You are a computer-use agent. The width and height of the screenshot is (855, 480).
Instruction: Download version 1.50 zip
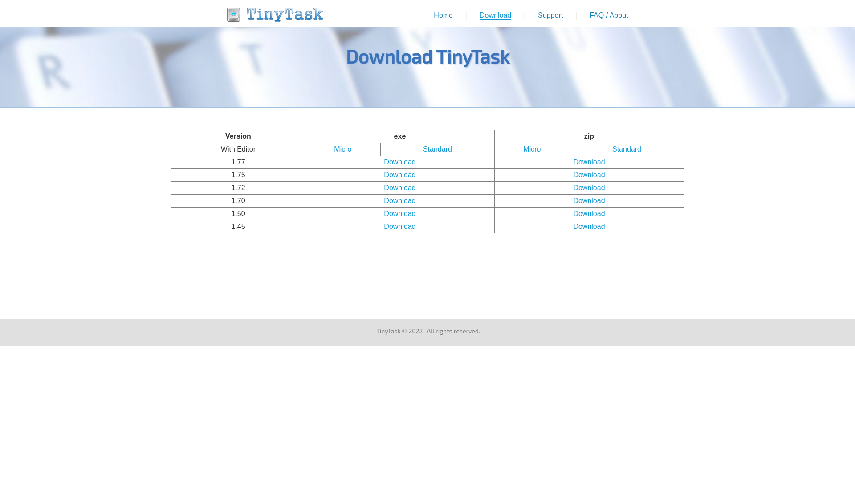coord(589,214)
